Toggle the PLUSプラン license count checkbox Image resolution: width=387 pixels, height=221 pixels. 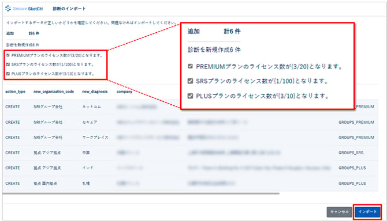tap(8, 74)
